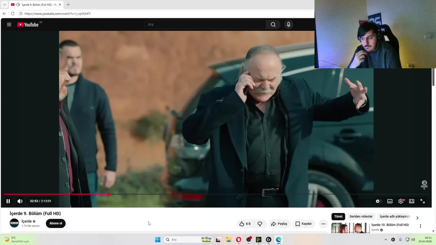The width and height of the screenshot is (436, 245).
Task: Open the weather widget 5°C
Action: coord(16,240)
